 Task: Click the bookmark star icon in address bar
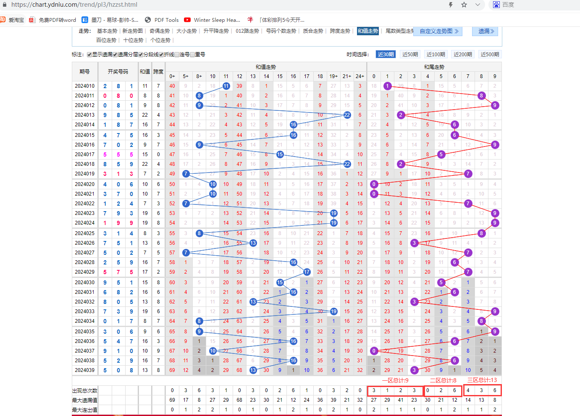(464, 5)
